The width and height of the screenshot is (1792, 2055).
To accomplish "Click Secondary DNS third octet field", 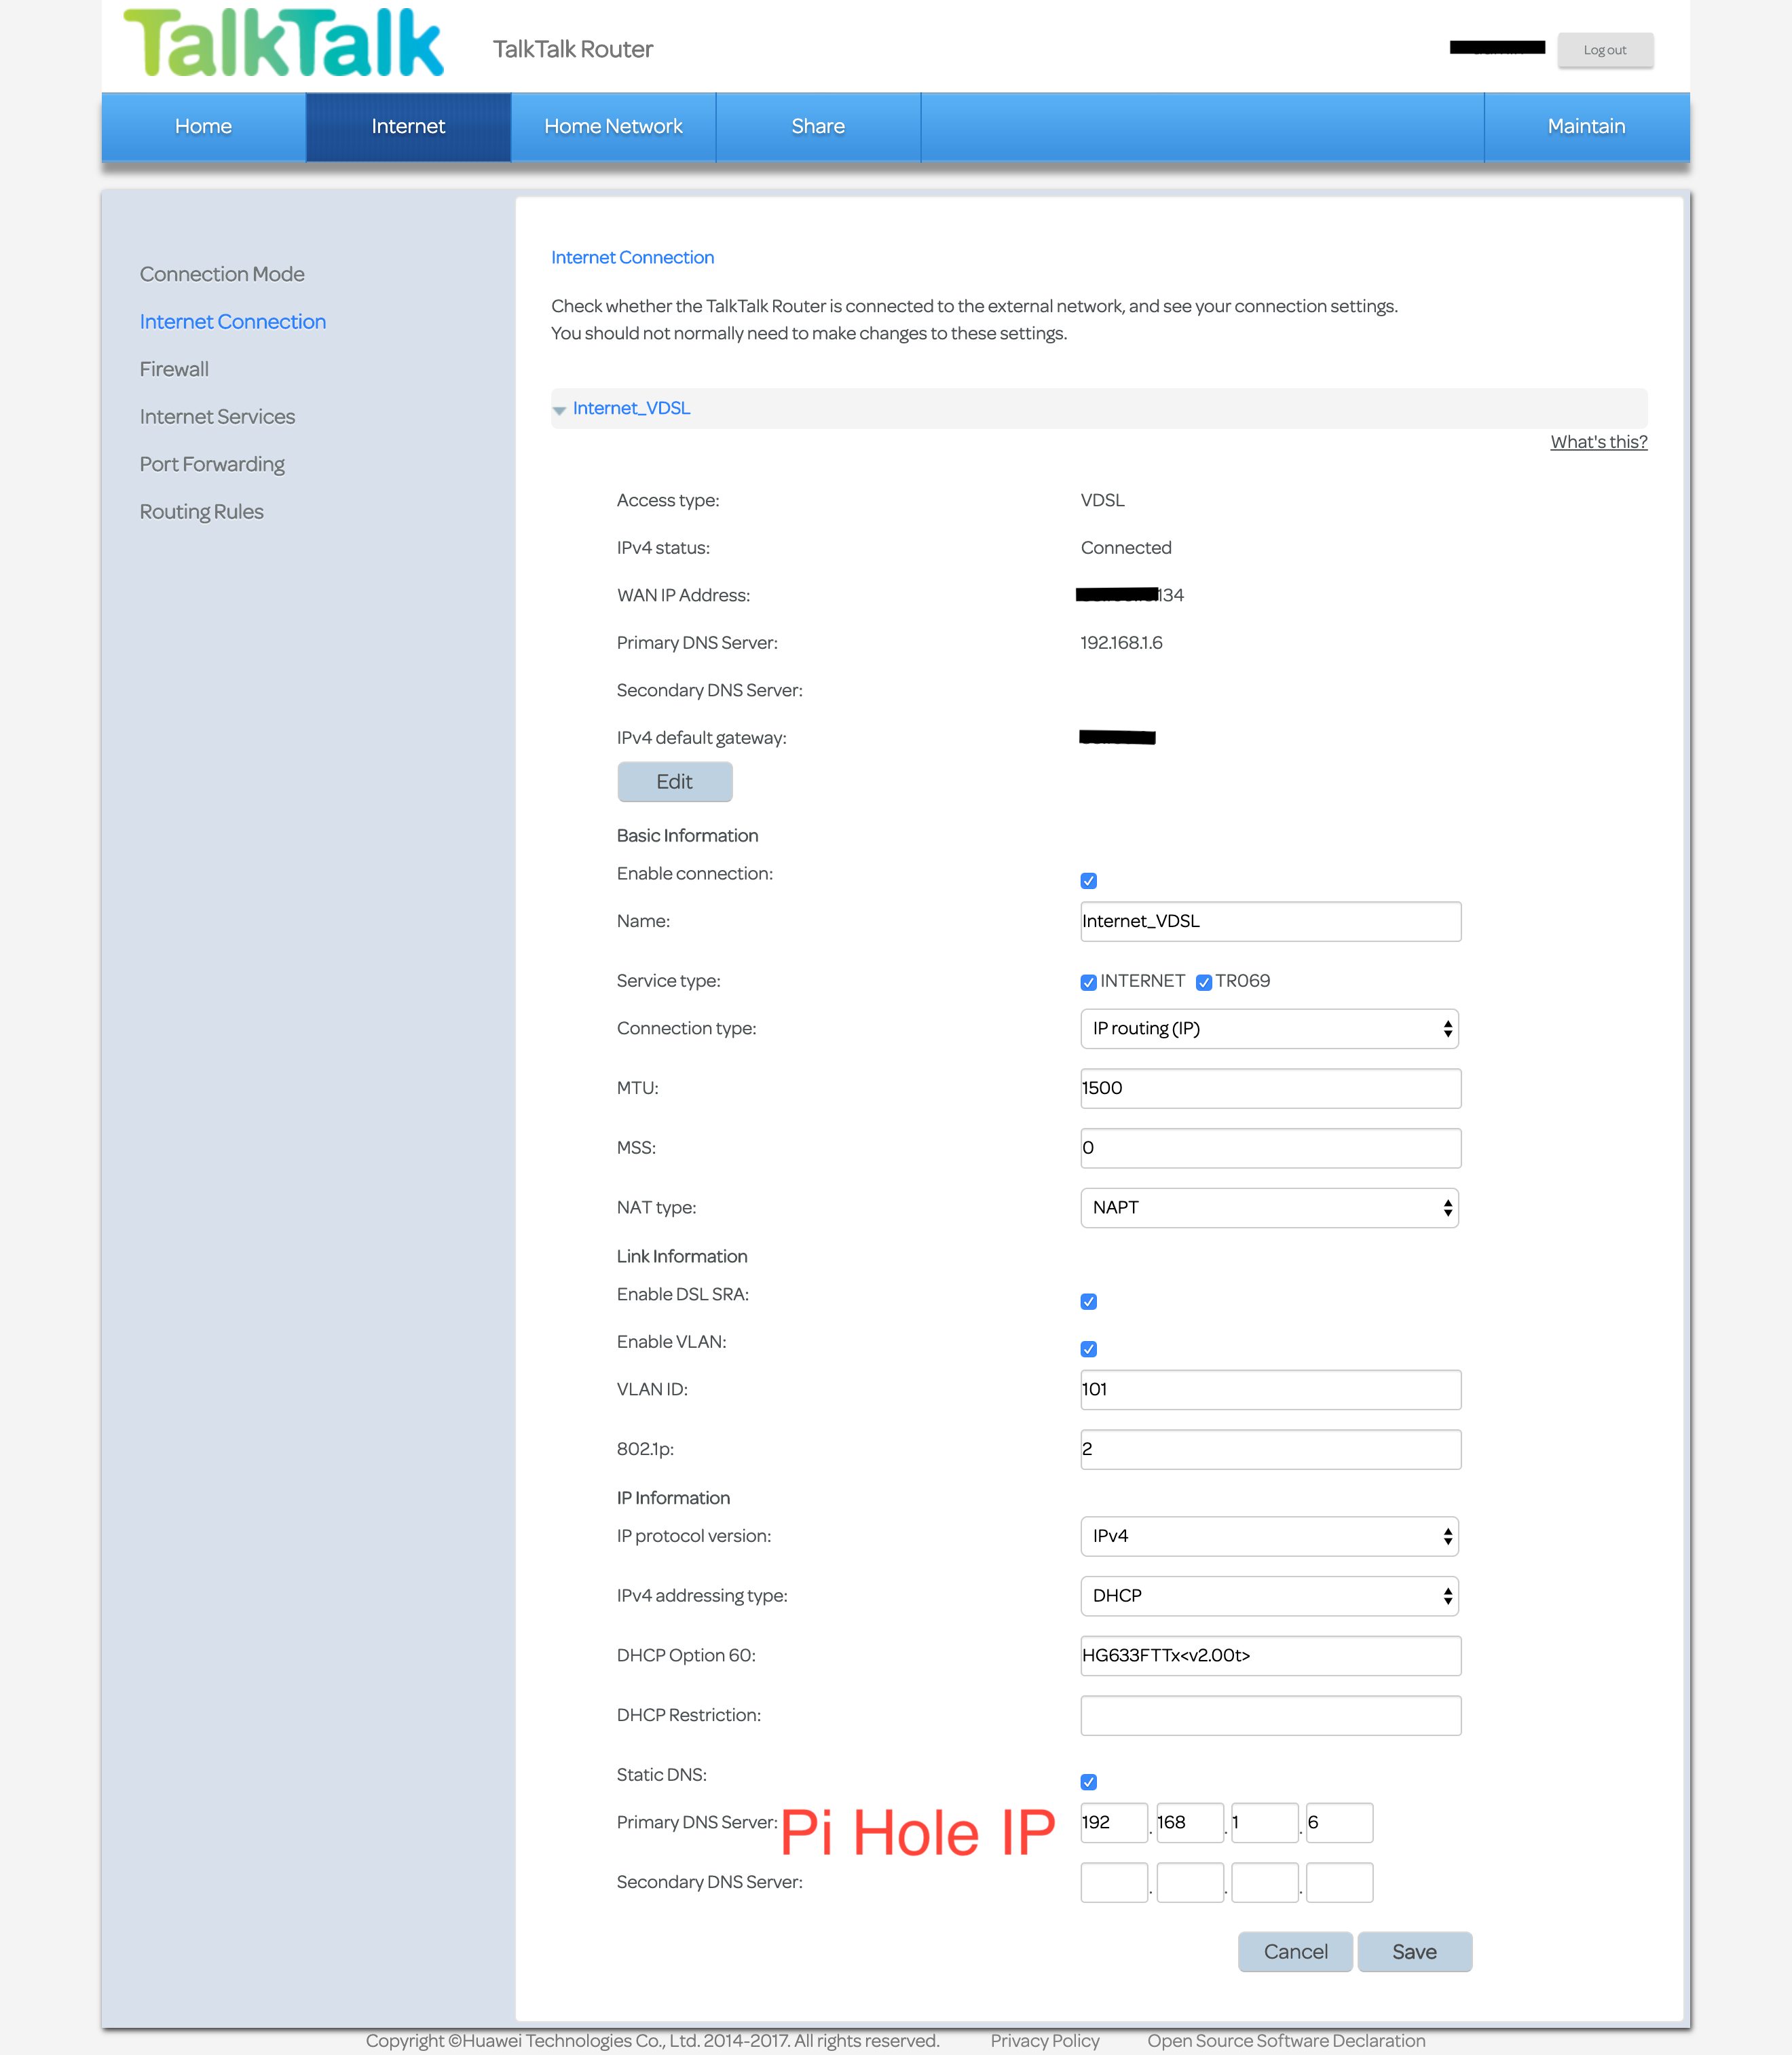I will [1265, 1883].
